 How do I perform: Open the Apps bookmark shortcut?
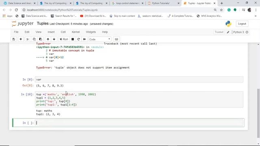(8, 16)
